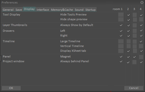
Task: Enable Hide Tools Preview for room 1
Action: tap(121, 15)
